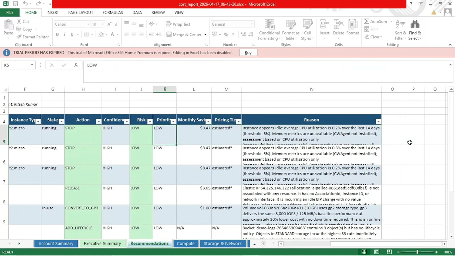Open the Action column filter dropdown
The image size is (455, 256).
(x=99, y=122)
